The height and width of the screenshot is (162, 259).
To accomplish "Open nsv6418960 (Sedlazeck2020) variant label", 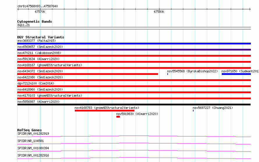I will (x=40, y=89).
